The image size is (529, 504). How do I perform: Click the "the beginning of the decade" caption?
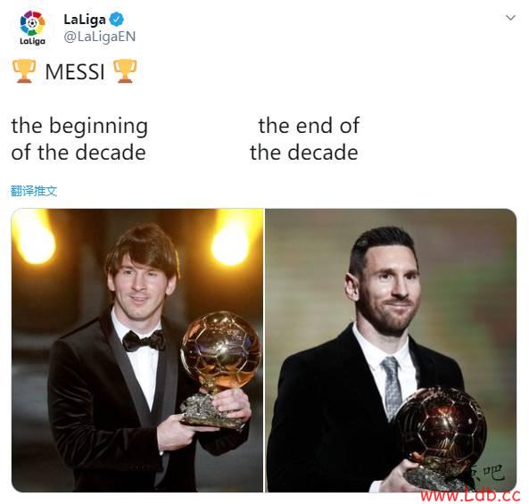[79, 138]
